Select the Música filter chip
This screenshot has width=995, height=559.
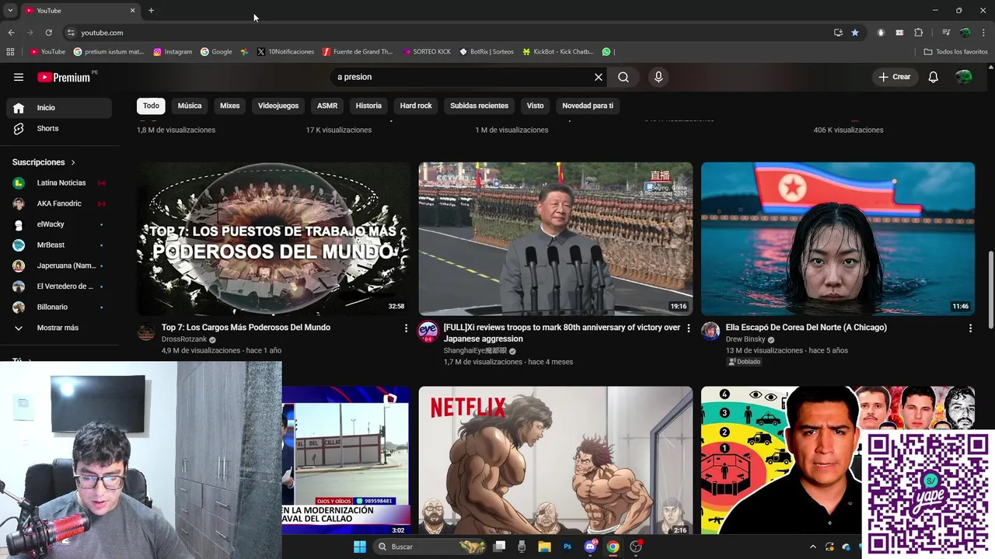[x=190, y=106]
